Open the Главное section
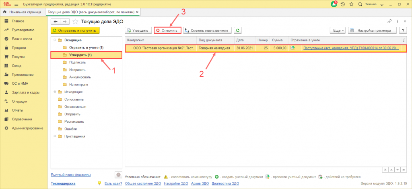Screen dimensions: 412x189 18,21
